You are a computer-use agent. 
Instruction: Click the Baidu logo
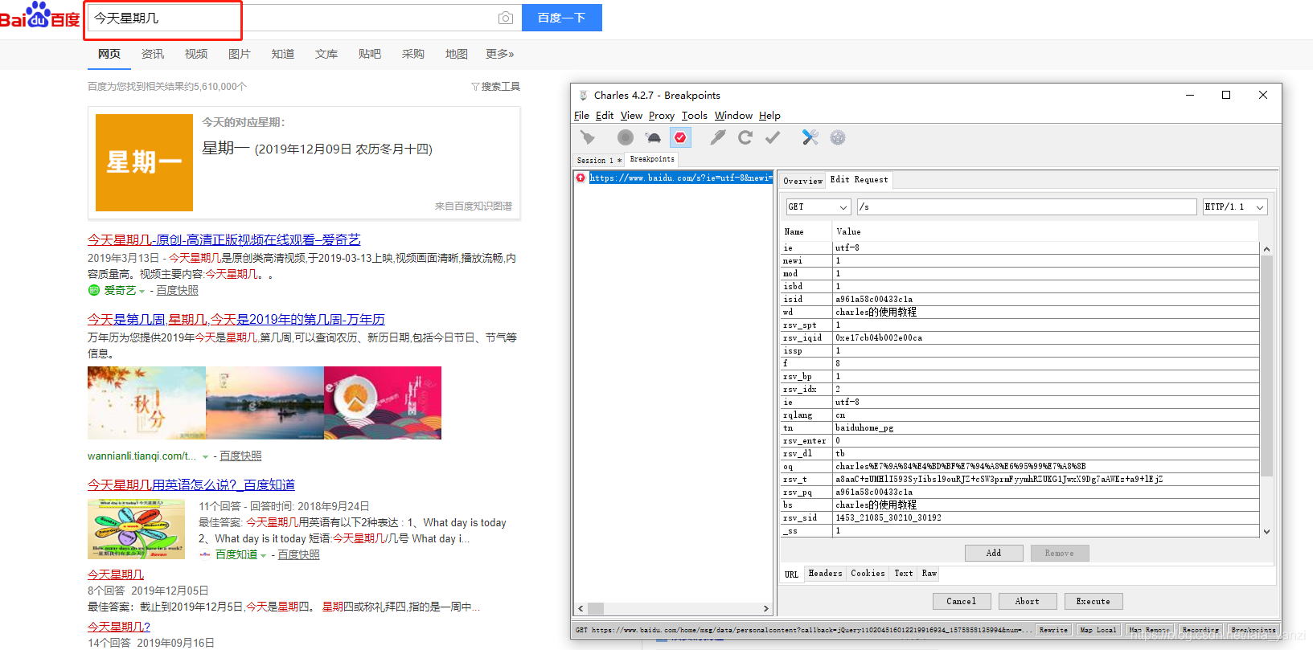pyautogui.click(x=39, y=15)
